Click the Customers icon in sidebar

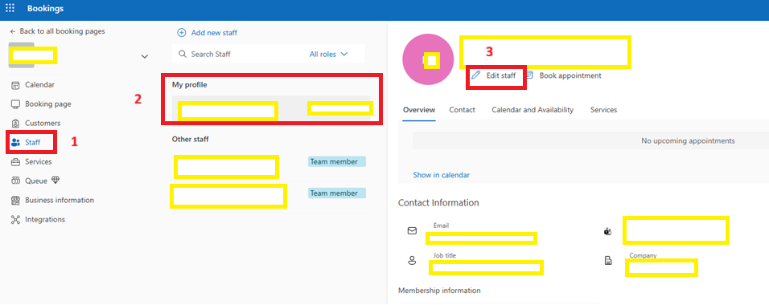[x=15, y=124]
